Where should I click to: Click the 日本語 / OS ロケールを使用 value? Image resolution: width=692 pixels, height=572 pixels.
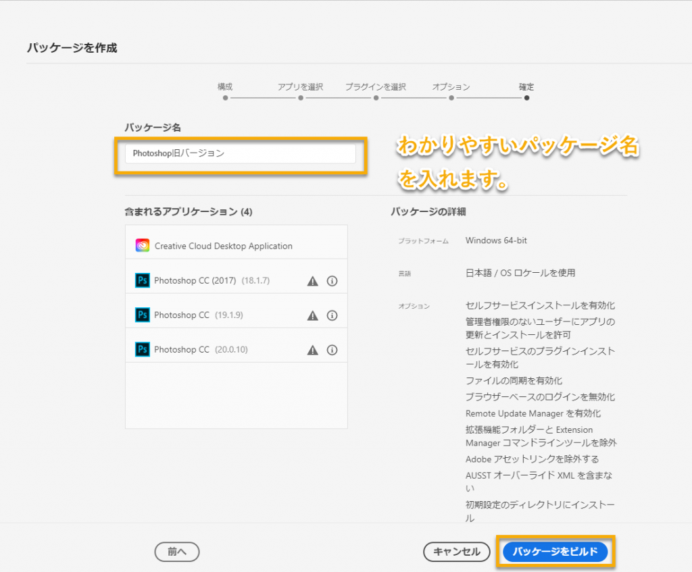520,273
